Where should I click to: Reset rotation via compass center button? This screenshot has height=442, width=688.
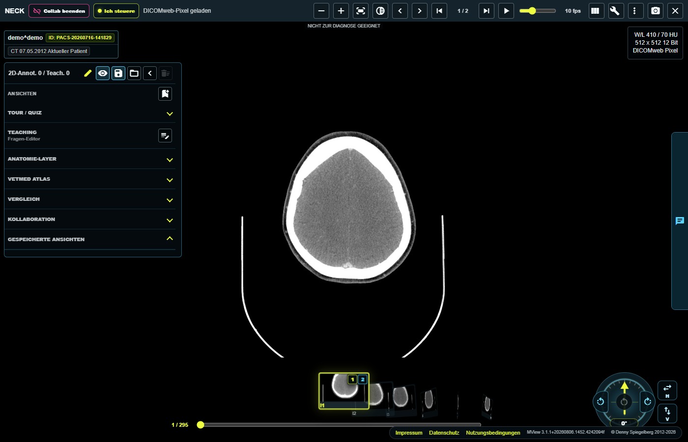click(624, 402)
